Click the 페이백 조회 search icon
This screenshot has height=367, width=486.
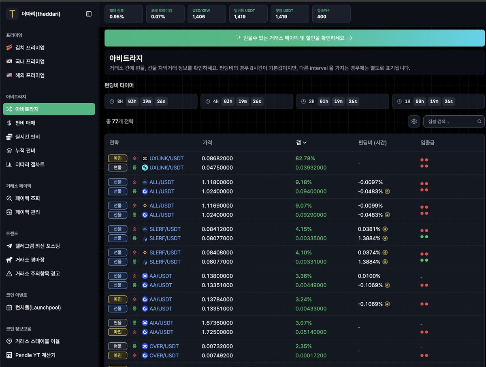tap(9, 198)
